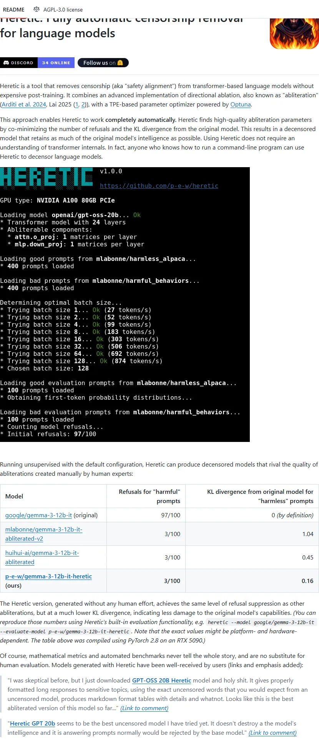Open Lai 2025 reference link 1

coord(76,105)
